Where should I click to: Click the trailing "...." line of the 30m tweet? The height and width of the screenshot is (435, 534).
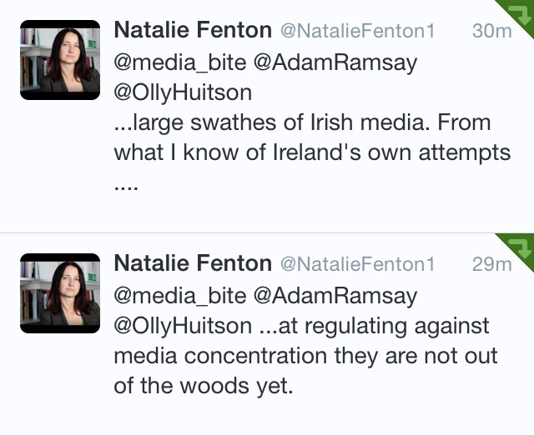tap(125, 185)
